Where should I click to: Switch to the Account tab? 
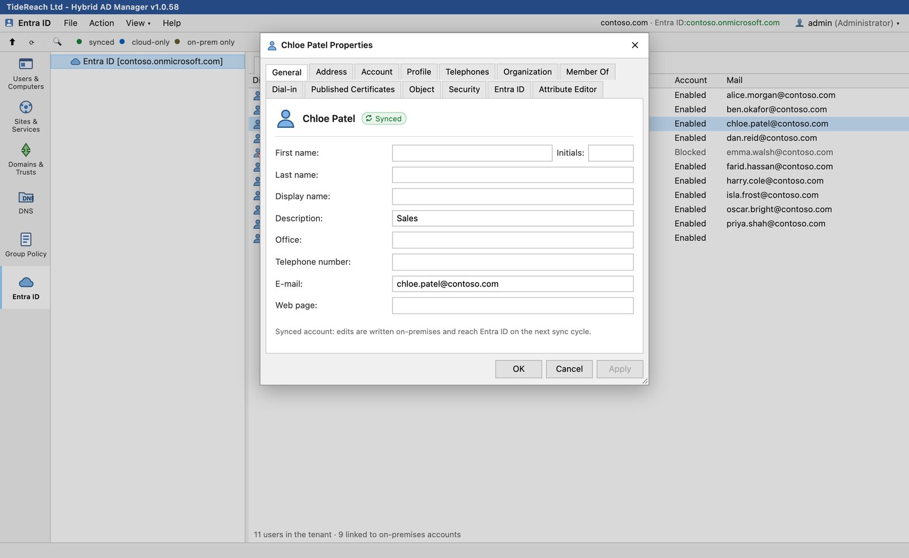click(x=377, y=72)
